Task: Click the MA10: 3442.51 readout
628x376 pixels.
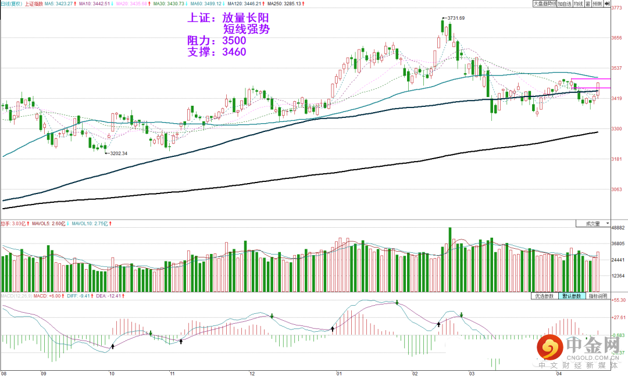Action: click(96, 3)
